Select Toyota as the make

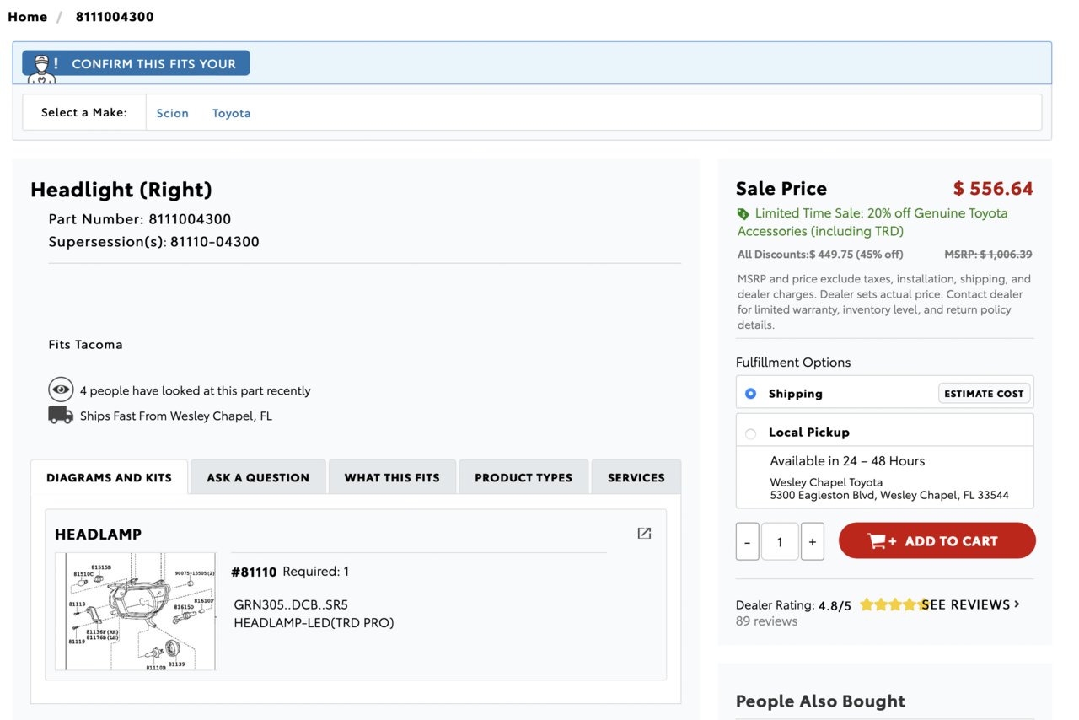pyautogui.click(x=231, y=113)
